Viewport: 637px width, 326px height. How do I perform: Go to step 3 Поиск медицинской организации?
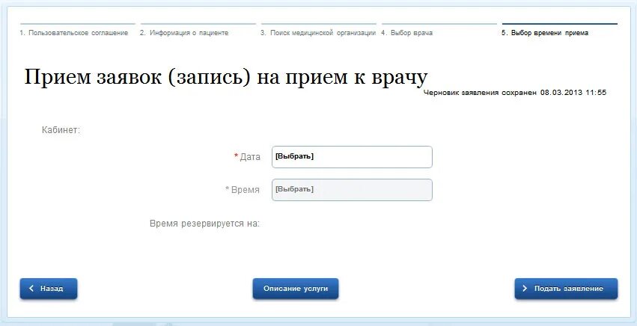pyautogui.click(x=317, y=33)
